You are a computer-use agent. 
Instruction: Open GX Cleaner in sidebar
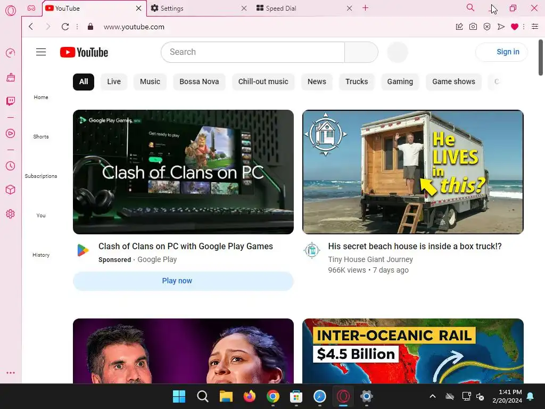[x=11, y=77]
